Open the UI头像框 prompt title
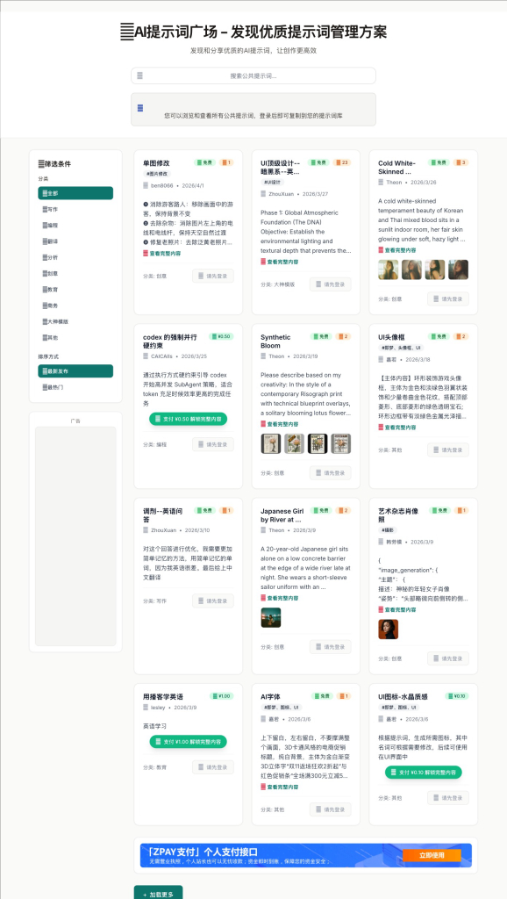 coord(391,337)
